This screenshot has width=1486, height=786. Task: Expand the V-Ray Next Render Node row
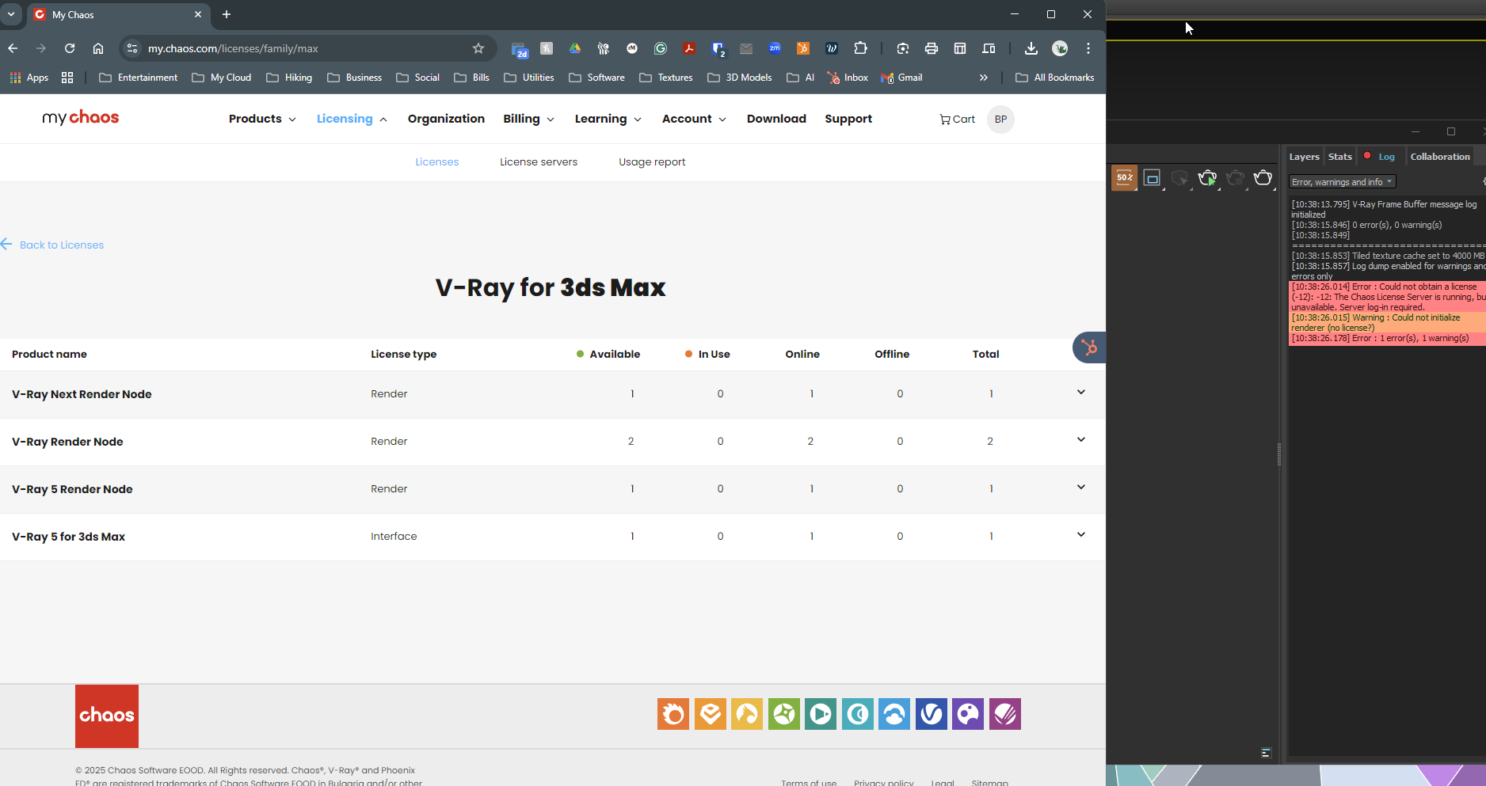coord(1081,393)
